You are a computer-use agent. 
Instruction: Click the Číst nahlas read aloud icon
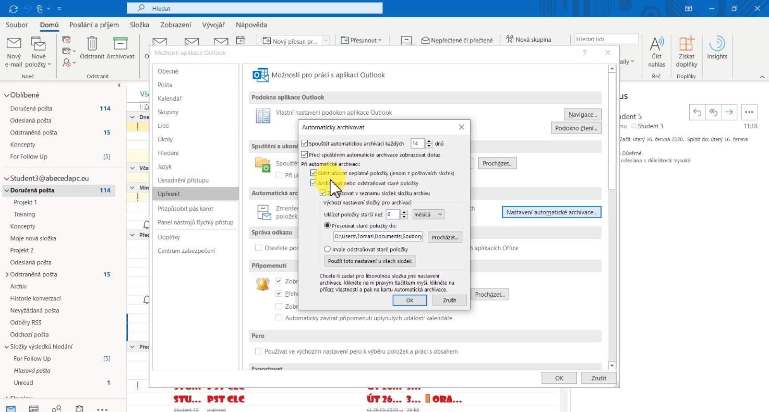pyautogui.click(x=657, y=44)
